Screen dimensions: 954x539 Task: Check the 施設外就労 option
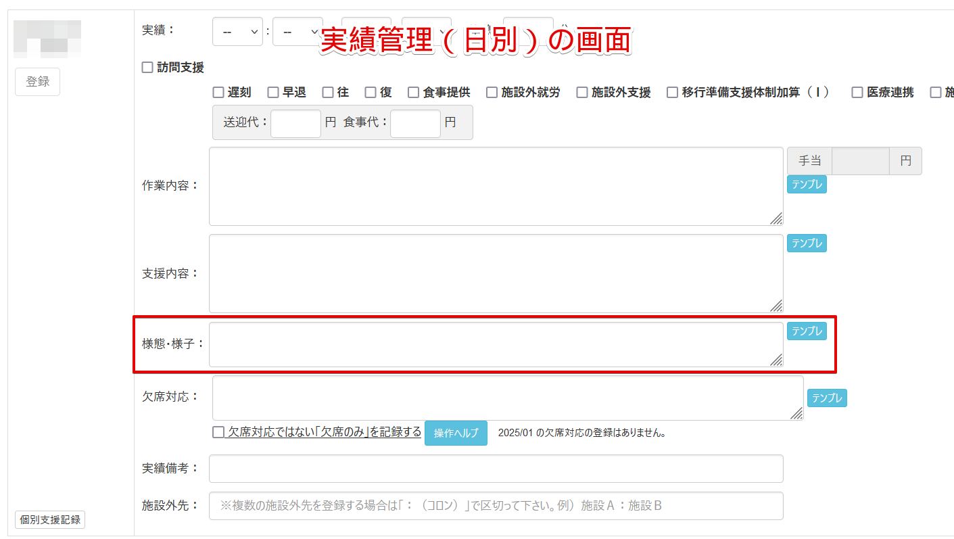(492, 92)
